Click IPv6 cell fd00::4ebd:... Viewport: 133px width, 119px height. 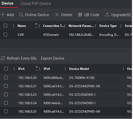click(53, 103)
